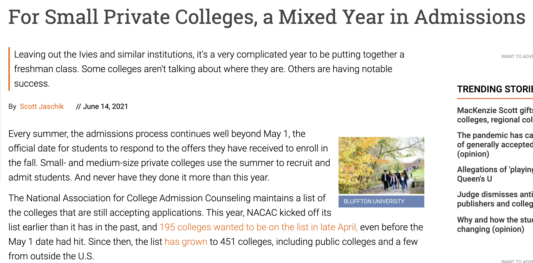Click the orange accent bar beside the summary
This screenshot has width=533, height=263.
click(9, 69)
